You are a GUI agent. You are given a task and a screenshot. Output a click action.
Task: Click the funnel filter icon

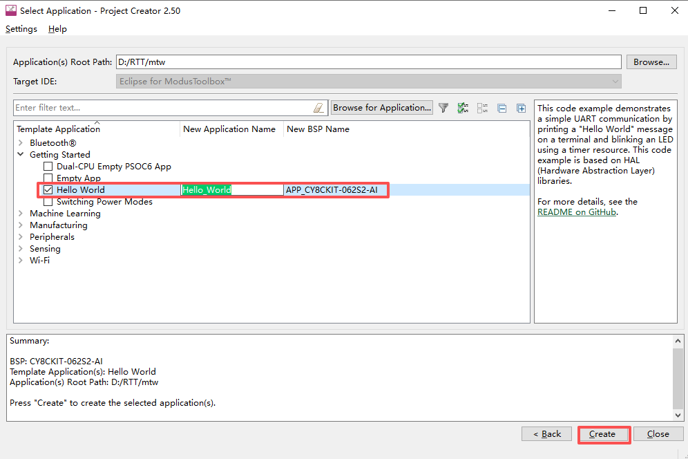443,108
